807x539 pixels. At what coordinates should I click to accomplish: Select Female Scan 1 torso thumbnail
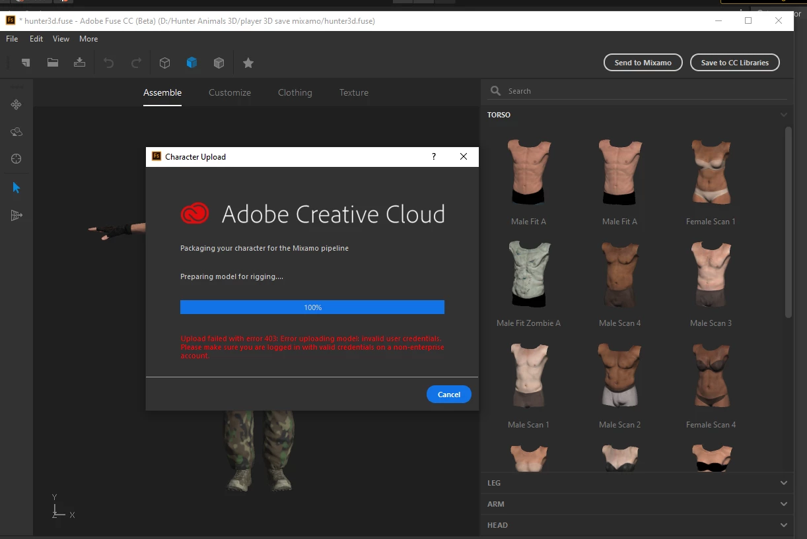coord(711,172)
